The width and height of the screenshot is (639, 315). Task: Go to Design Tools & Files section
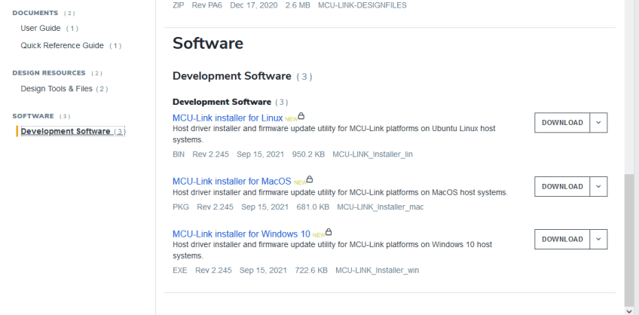tap(57, 89)
